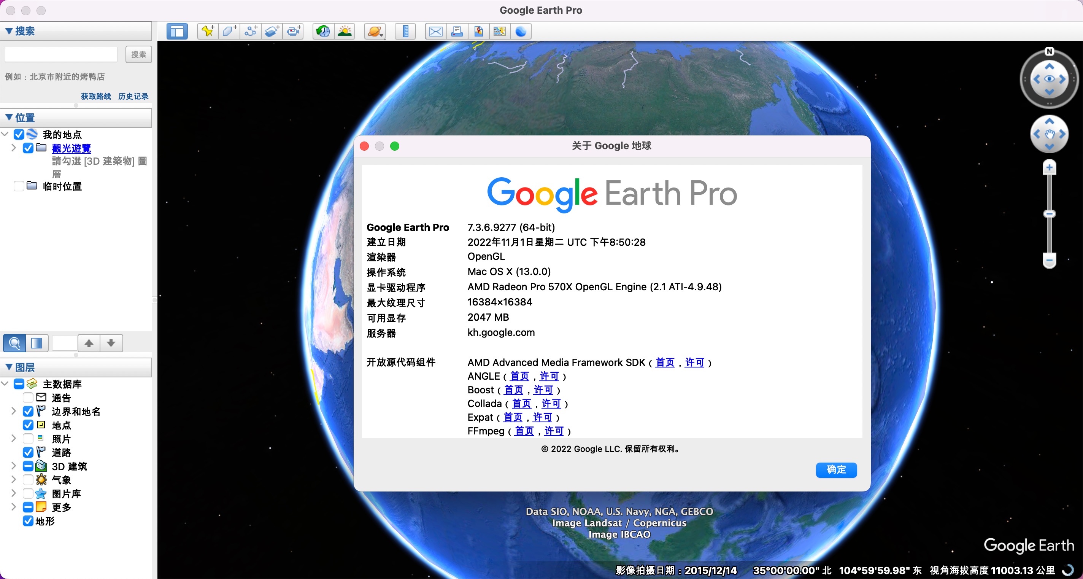Collapse the 搜索 panel

click(x=9, y=30)
